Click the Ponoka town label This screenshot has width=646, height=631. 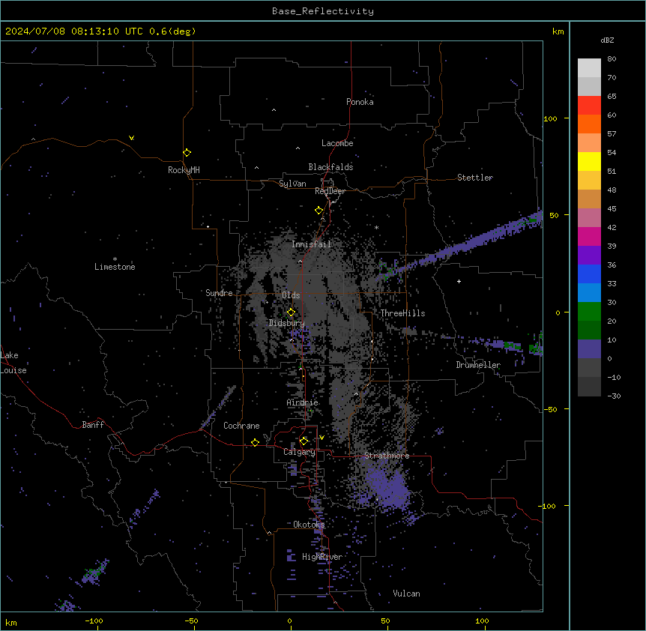(x=360, y=102)
